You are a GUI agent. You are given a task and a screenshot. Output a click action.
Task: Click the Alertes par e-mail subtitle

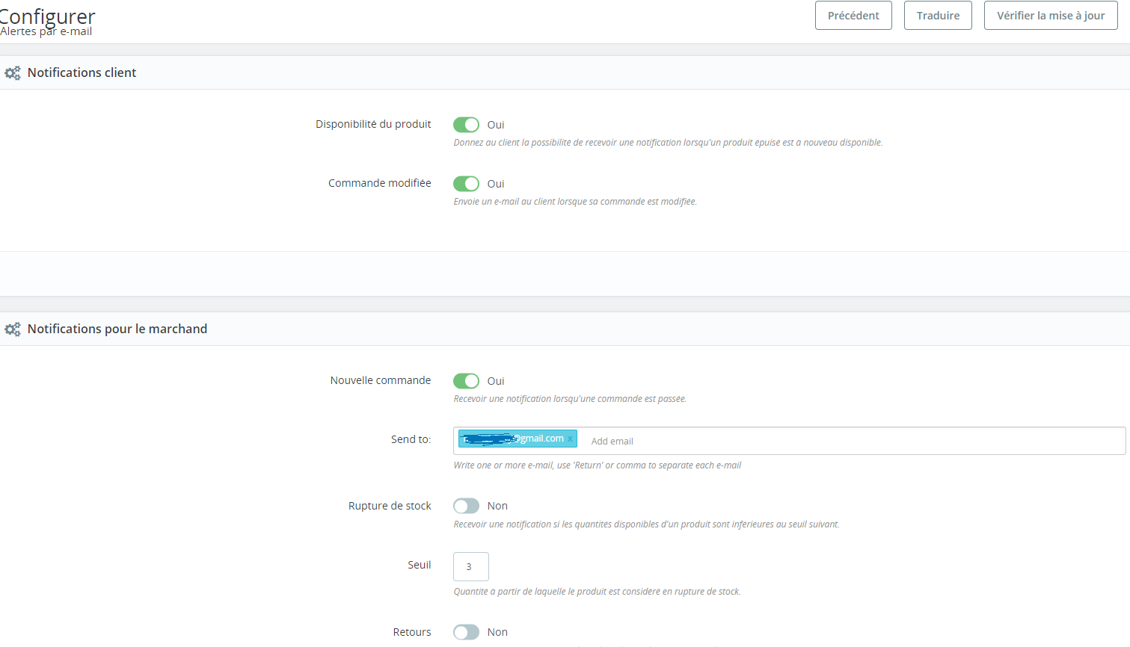pyautogui.click(x=46, y=31)
